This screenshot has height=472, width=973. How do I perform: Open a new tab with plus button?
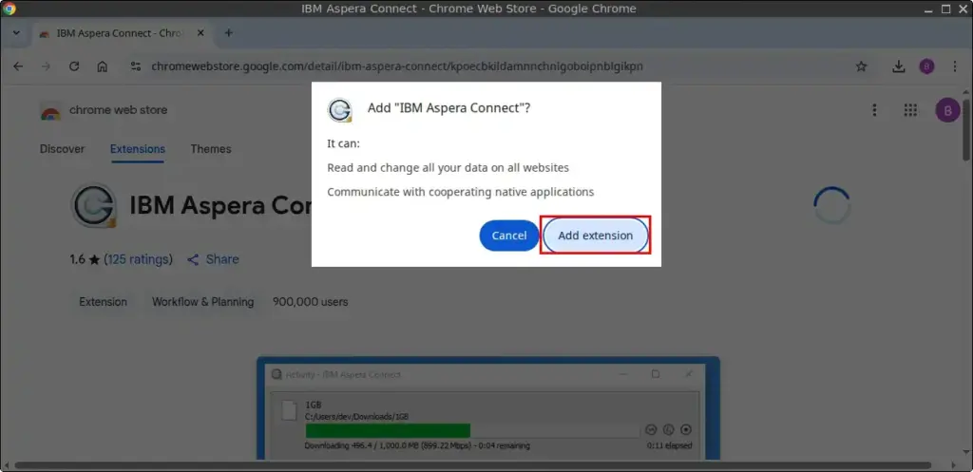228,33
